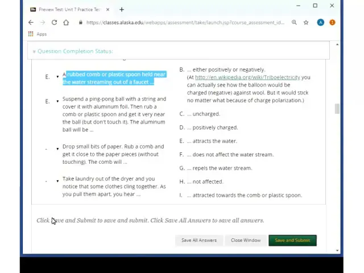Click answer text '... positively charged.'
The image size is (364, 273).
pos(212,127)
